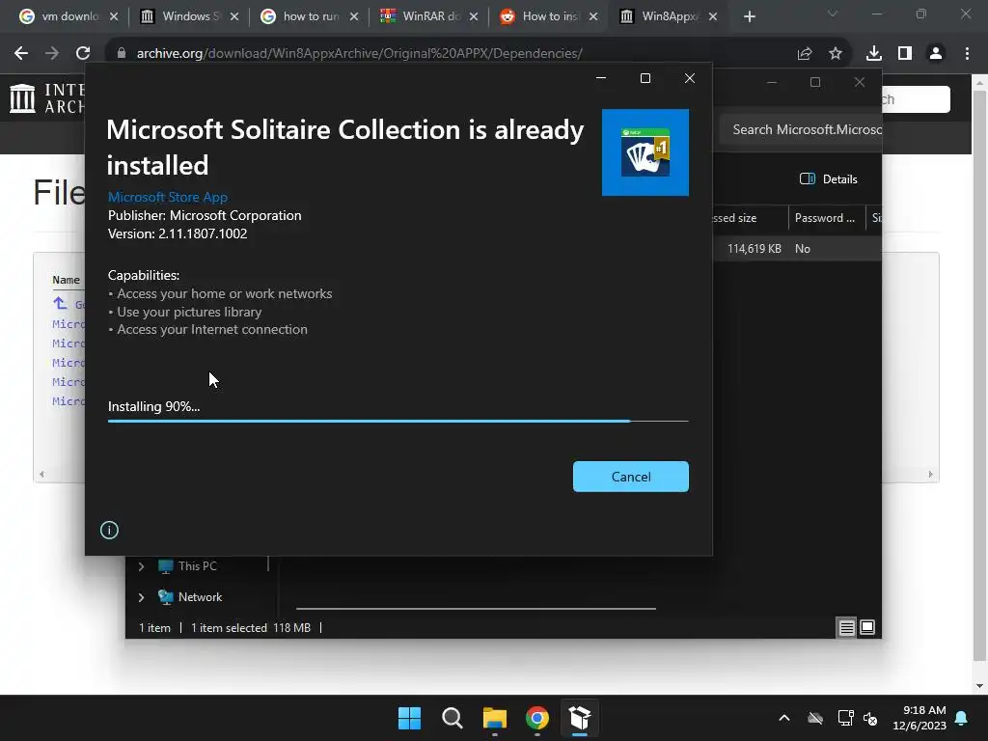
Task: Expand This PC in Explorer tree
Action: (x=141, y=566)
